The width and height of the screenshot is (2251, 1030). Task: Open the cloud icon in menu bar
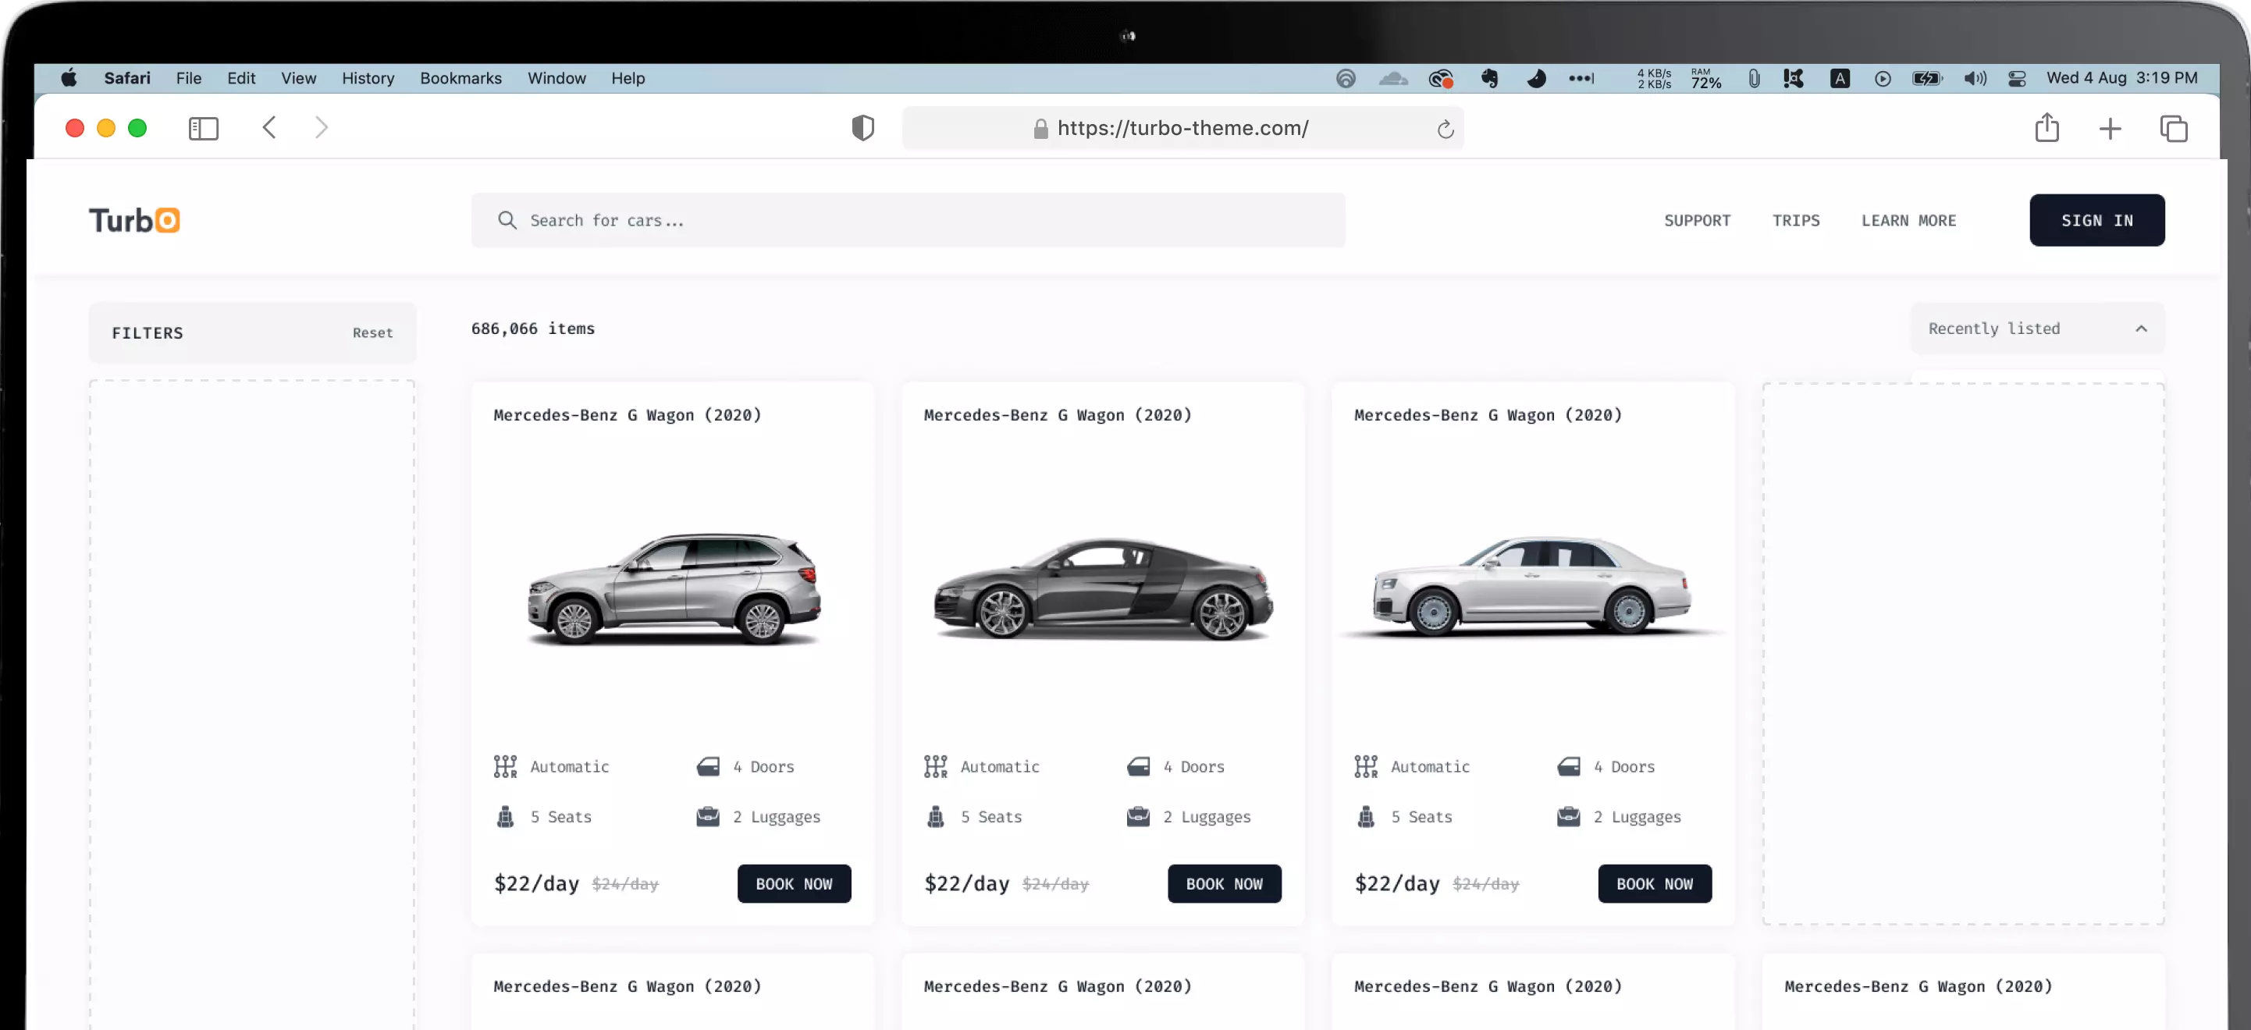click(x=1393, y=79)
